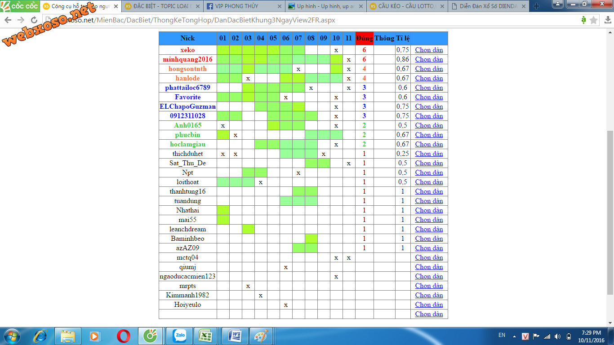
Task: Click the bookmark star icon
Action: pyautogui.click(x=594, y=20)
